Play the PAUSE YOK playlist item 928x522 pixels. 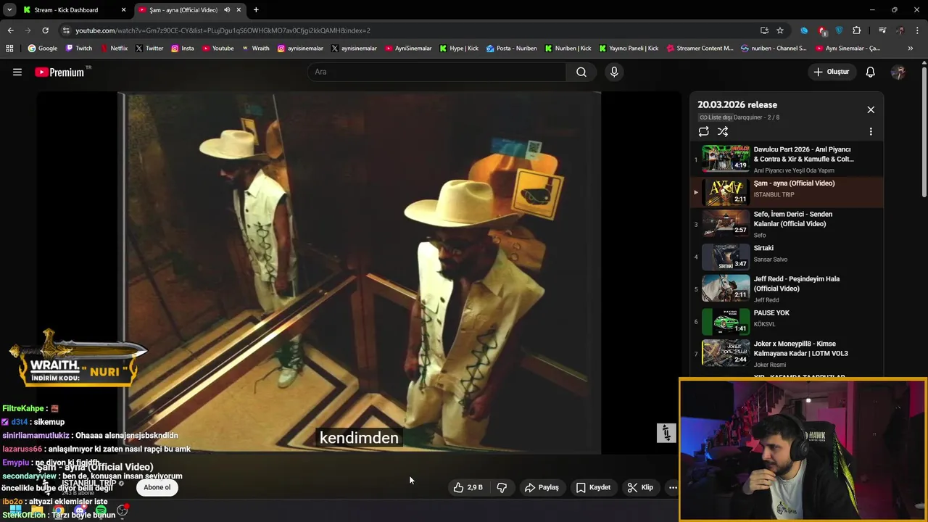pos(786,321)
